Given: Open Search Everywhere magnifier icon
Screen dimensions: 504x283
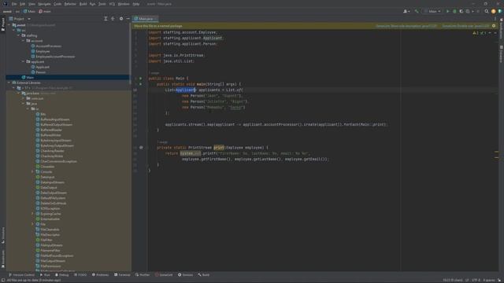Looking at the screenshot, I should pos(487,11).
